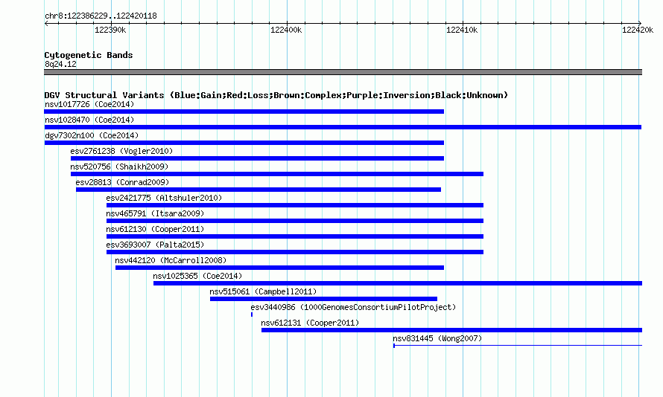Open esv3440986 1000GenomesConsortiumPilotProject label

pos(353,307)
